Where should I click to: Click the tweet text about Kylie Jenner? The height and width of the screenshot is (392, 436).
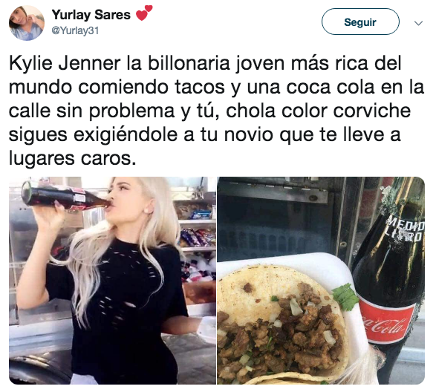pyautogui.click(x=216, y=111)
